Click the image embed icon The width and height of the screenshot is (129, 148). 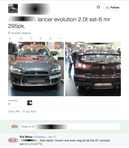click(x=51, y=38)
